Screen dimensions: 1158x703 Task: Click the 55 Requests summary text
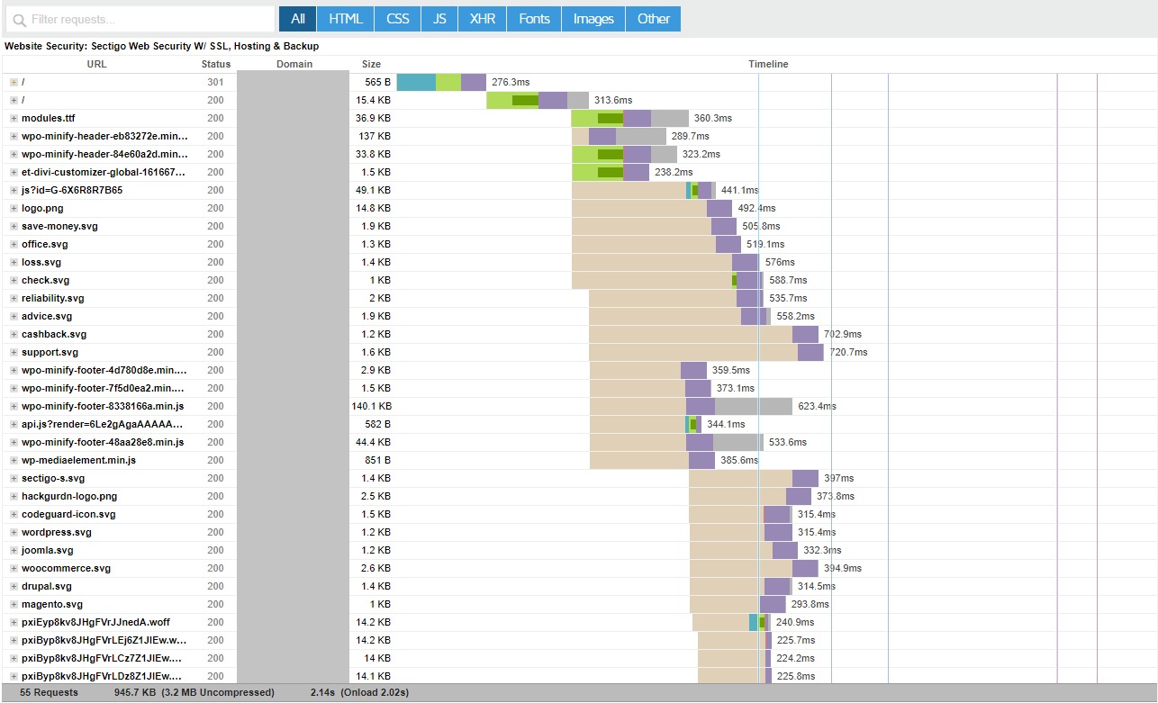pos(49,692)
